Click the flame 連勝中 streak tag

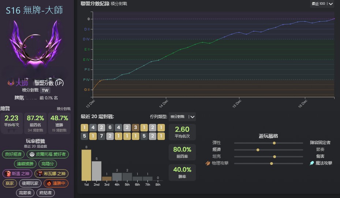[x=55, y=183]
